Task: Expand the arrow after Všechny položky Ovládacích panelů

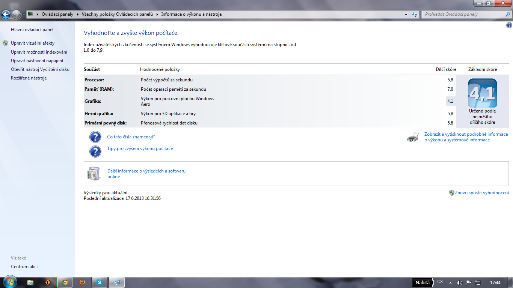Action: tap(157, 14)
